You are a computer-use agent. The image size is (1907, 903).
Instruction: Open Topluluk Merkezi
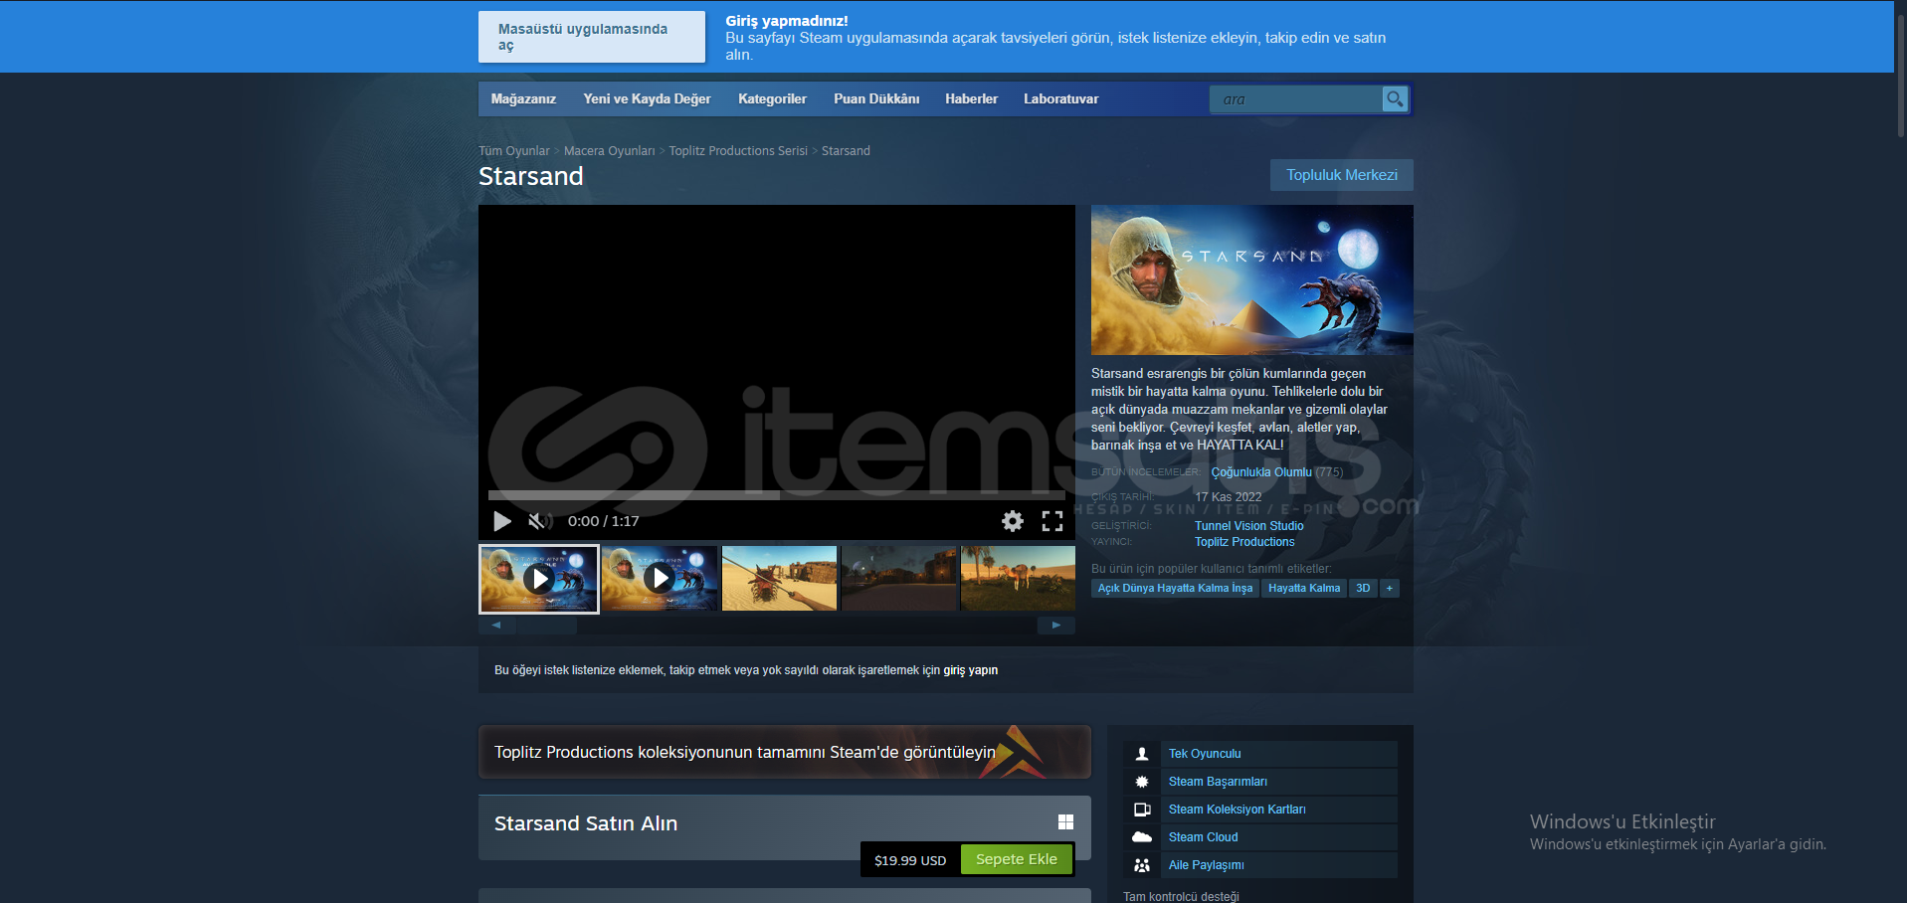(1342, 175)
